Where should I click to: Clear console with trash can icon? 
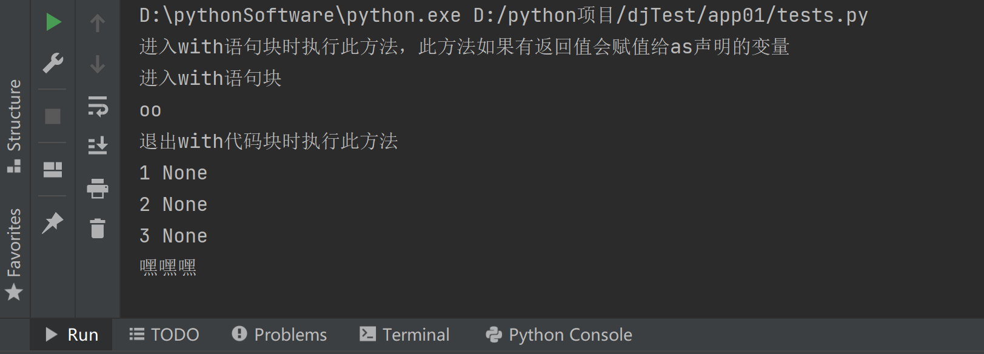click(98, 229)
